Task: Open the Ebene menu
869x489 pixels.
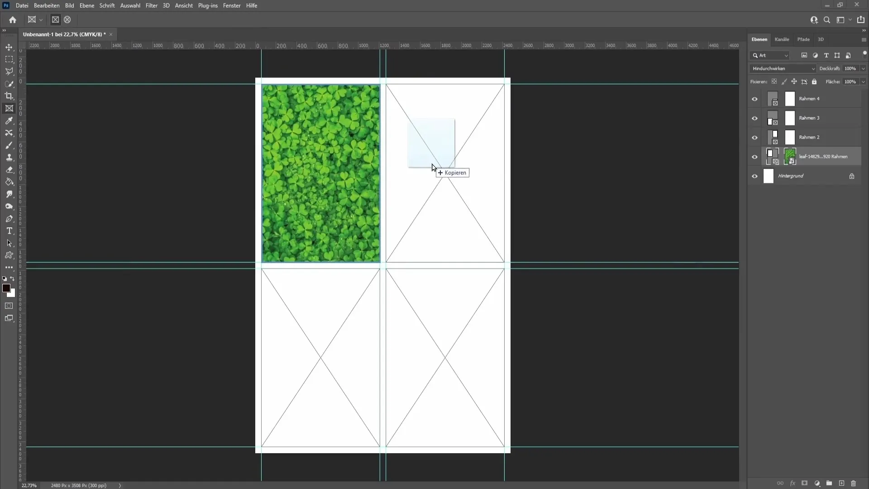Action: coord(86,5)
